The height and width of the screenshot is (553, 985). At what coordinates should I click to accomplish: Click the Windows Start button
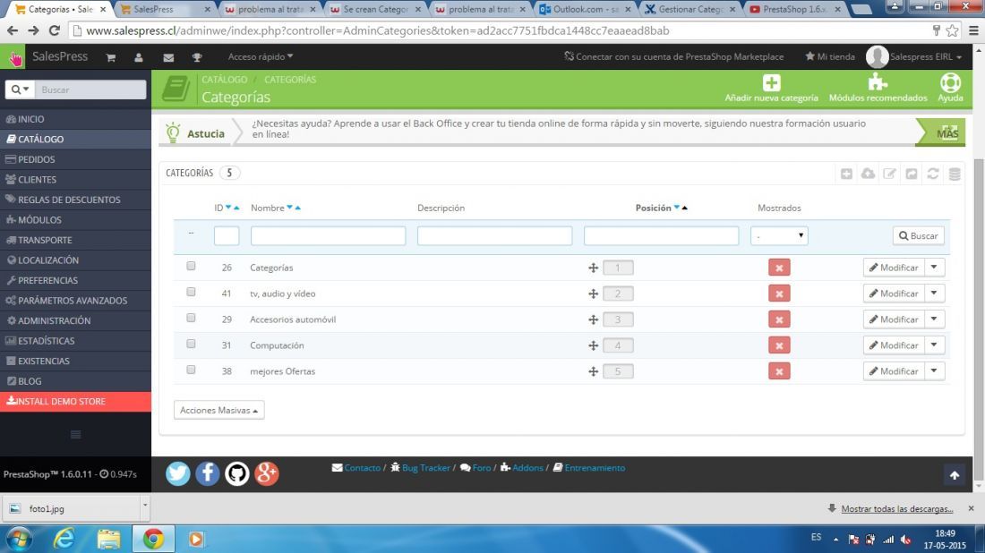coord(19,540)
